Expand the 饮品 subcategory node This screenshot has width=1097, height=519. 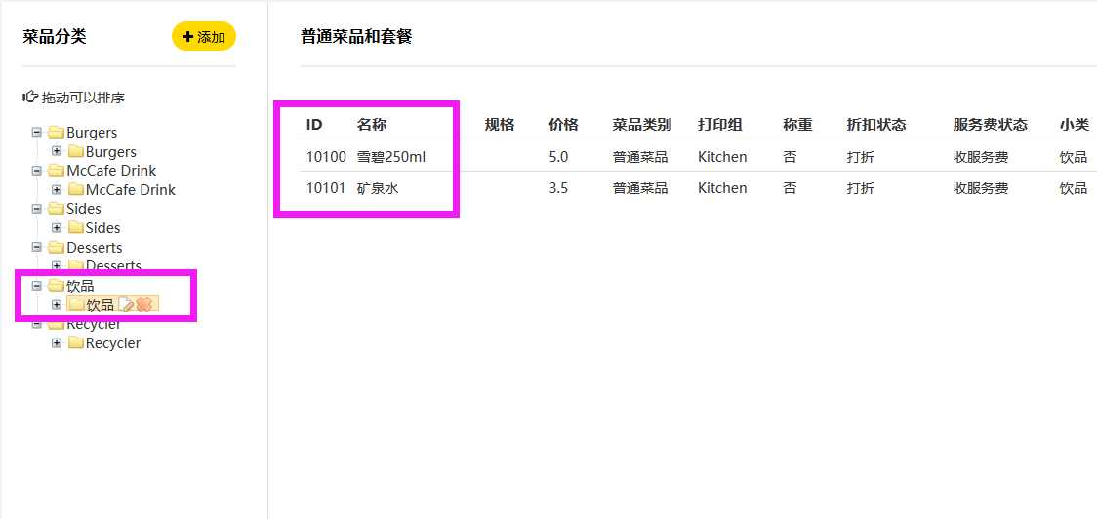[58, 304]
